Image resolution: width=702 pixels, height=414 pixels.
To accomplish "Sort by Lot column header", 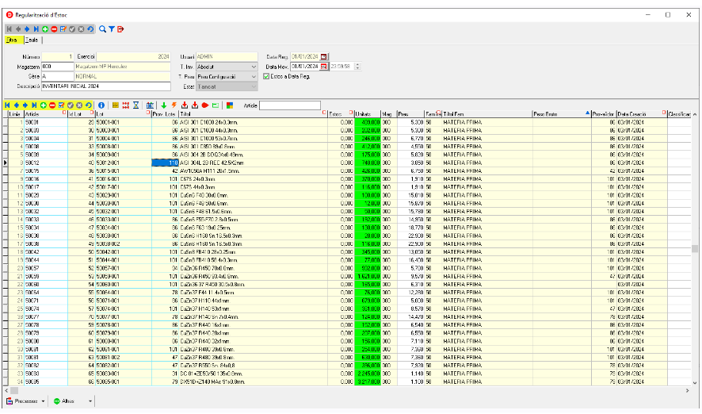I will pyautogui.click(x=123, y=114).
